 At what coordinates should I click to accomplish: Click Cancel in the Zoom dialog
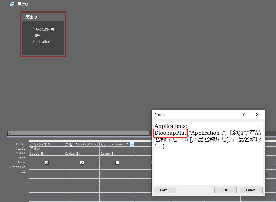click(x=251, y=190)
